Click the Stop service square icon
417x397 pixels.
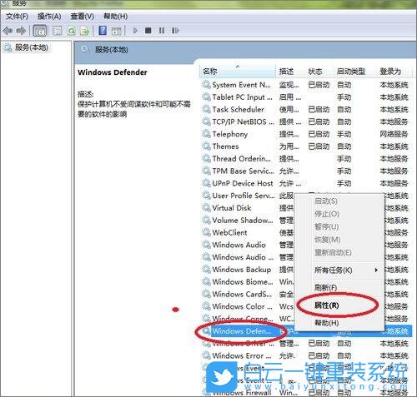[148, 30]
